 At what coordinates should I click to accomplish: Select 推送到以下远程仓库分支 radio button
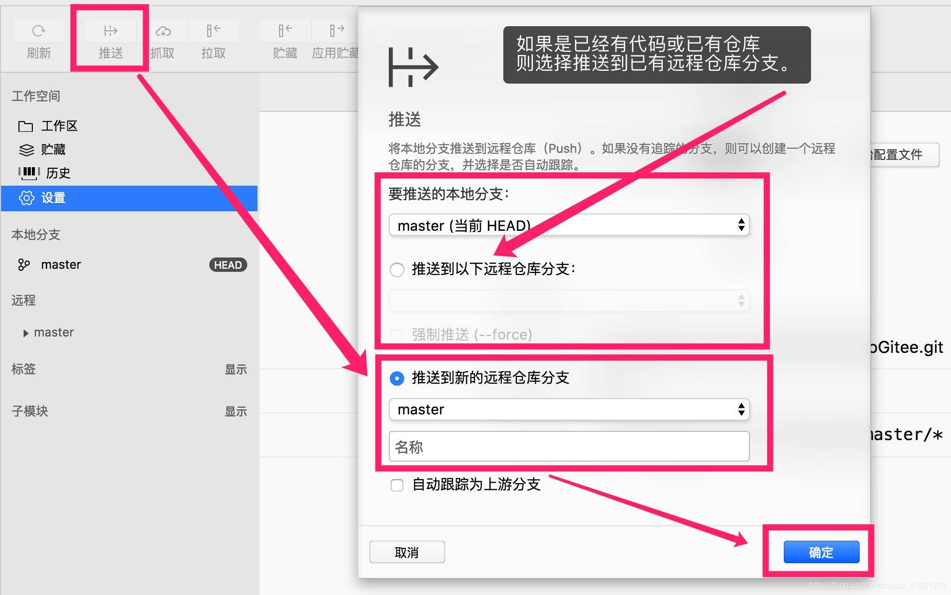coord(397,270)
